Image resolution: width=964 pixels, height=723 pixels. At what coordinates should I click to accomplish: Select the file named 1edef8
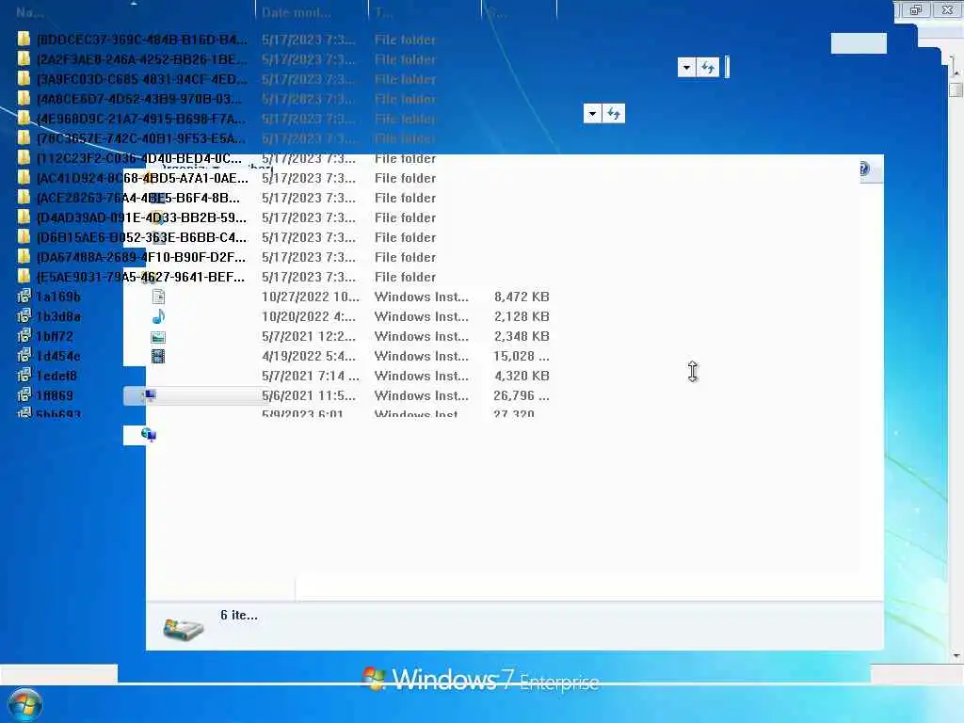click(x=56, y=376)
